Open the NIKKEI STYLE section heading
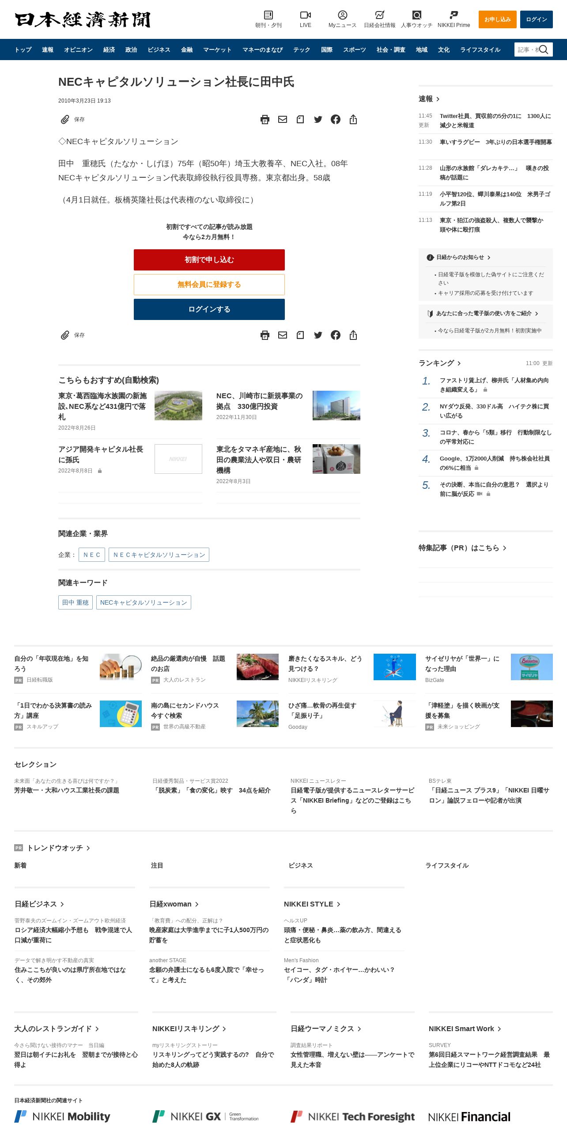The height and width of the screenshot is (1135, 567). pyautogui.click(x=312, y=904)
